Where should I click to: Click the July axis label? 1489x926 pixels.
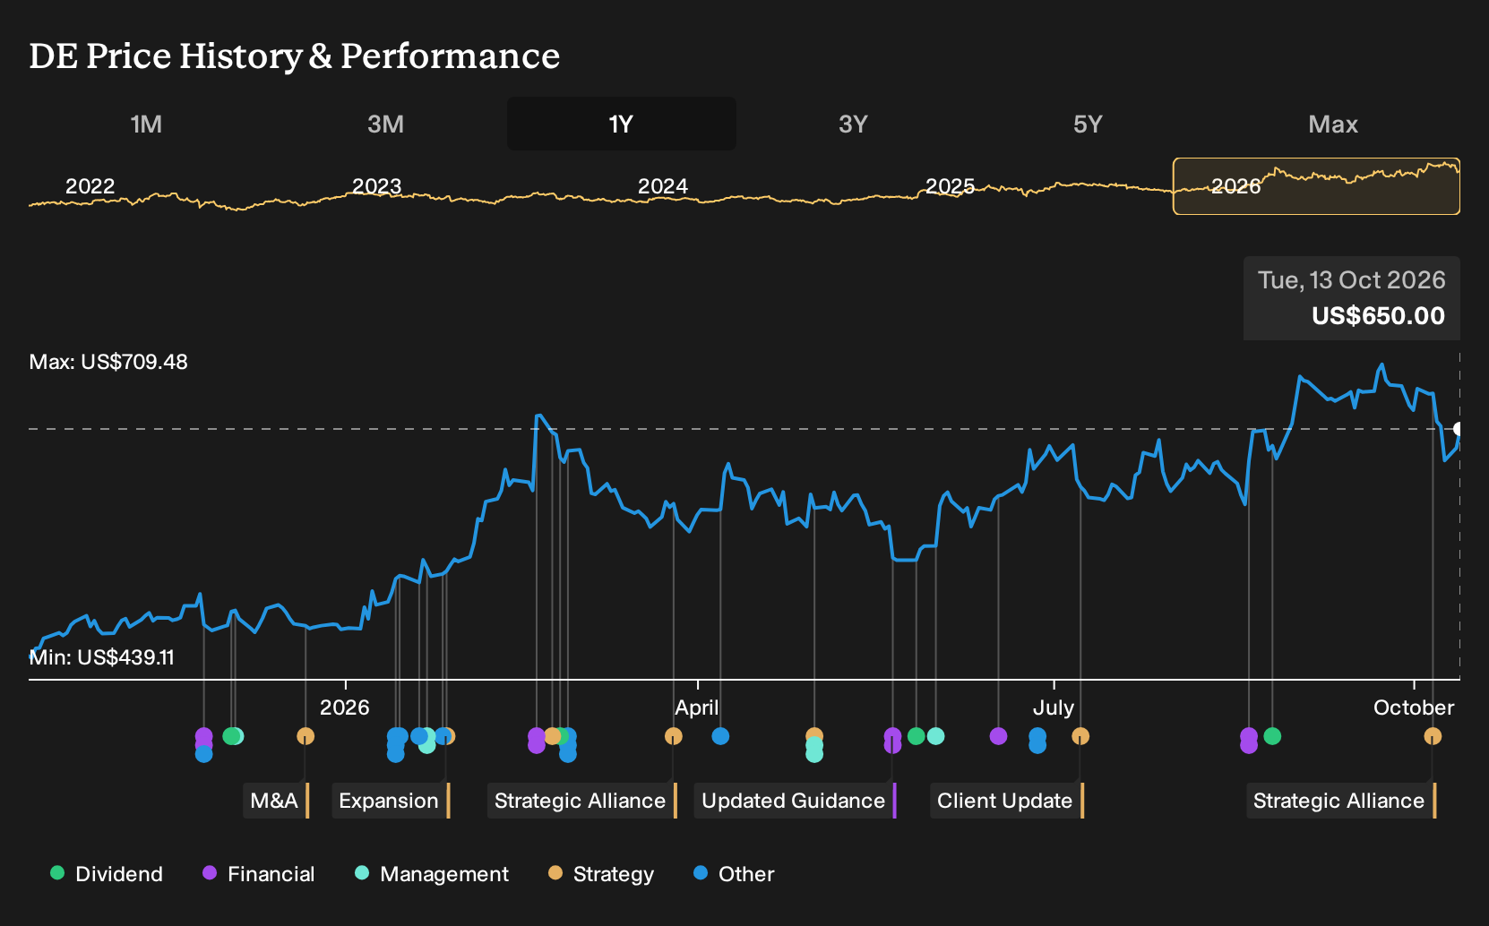click(1054, 707)
